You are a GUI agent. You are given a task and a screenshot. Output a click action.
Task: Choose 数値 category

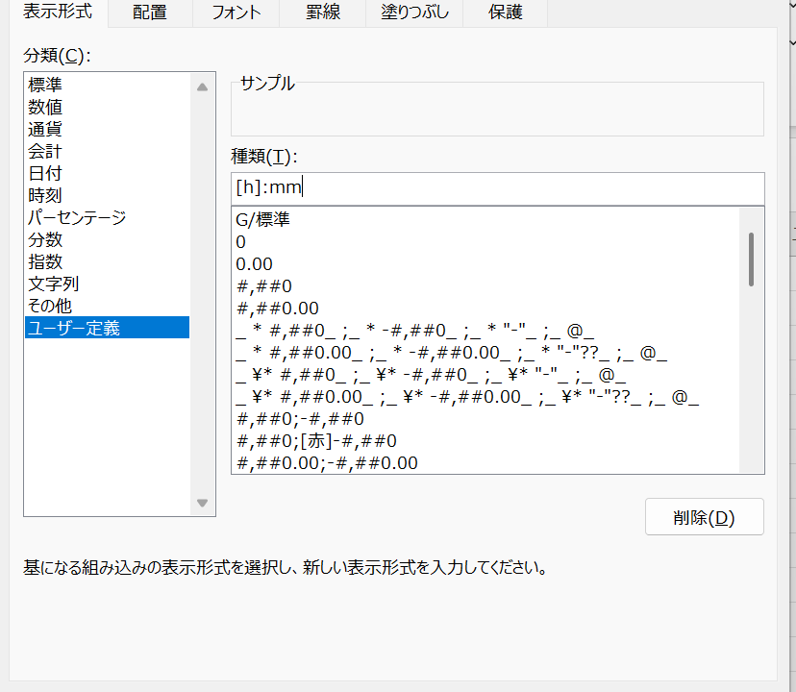coord(45,107)
